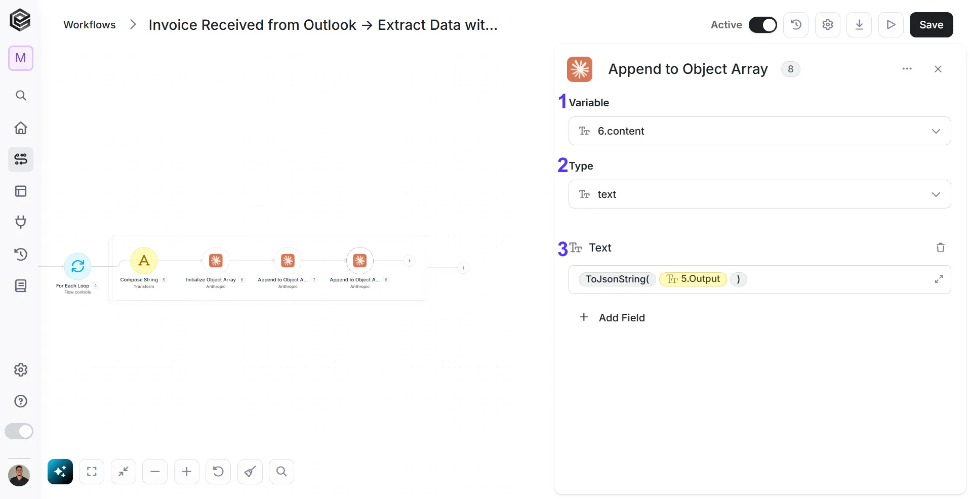Open help question mark icon
Image resolution: width=970 pixels, height=499 pixels.
tap(21, 401)
